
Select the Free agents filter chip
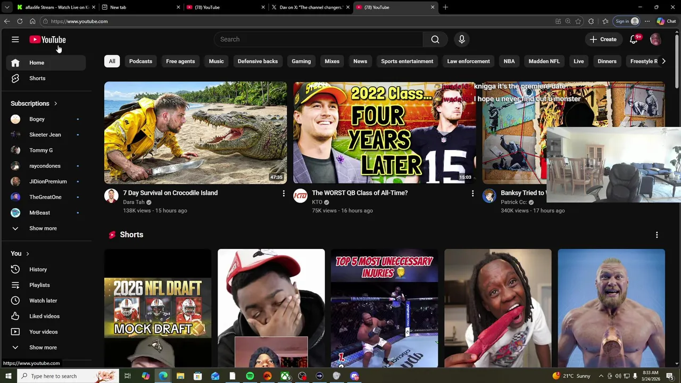(x=180, y=61)
